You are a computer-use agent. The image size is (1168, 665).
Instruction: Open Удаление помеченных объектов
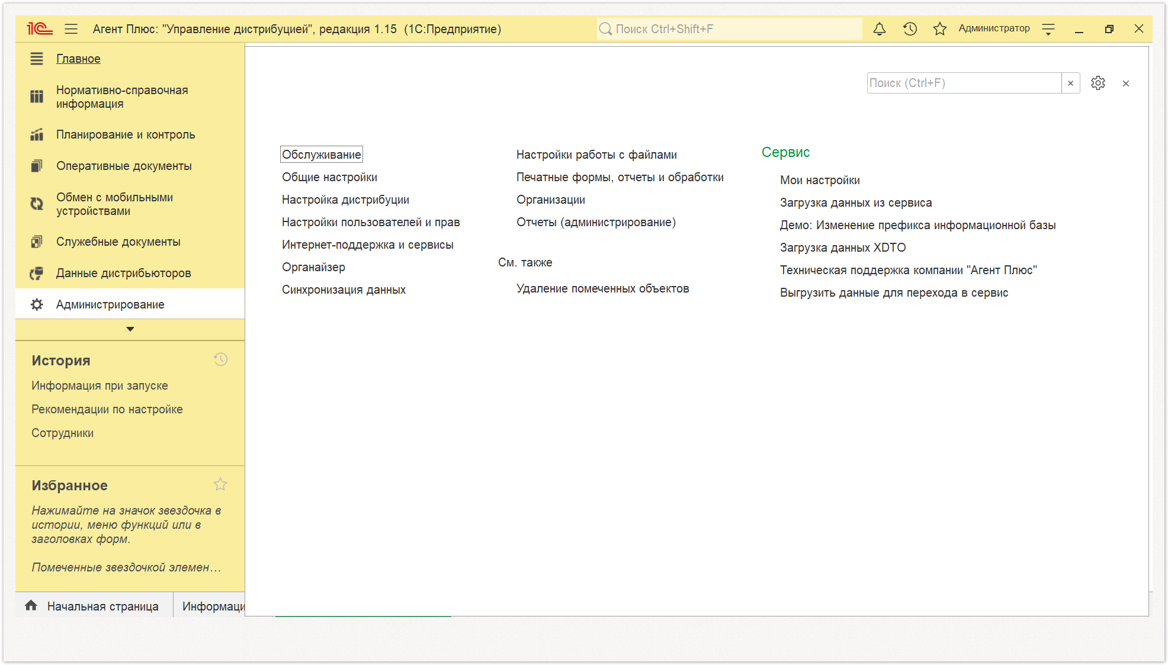point(602,288)
